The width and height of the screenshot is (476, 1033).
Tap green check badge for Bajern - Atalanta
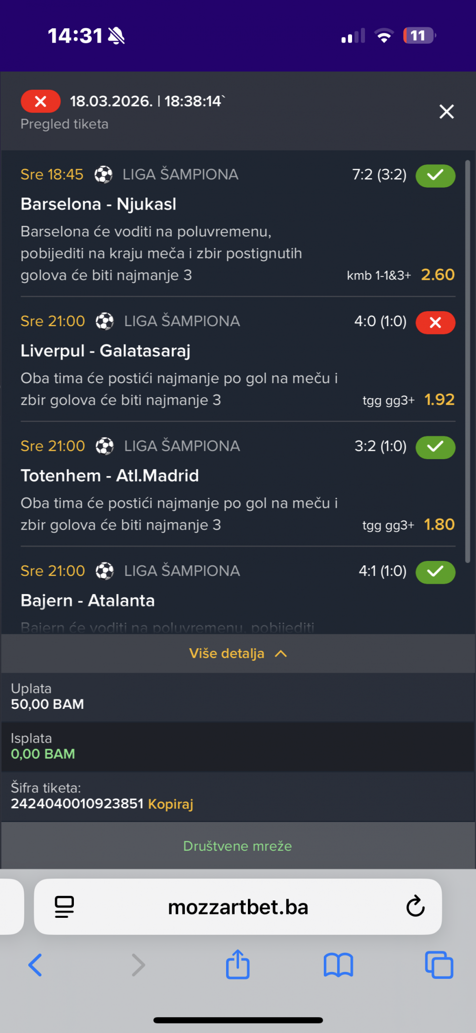(x=435, y=572)
